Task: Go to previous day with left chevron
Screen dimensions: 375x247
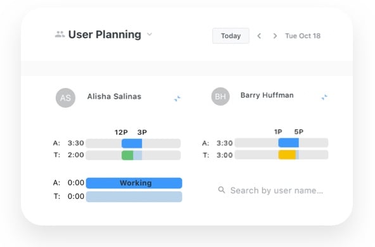Action: click(259, 36)
